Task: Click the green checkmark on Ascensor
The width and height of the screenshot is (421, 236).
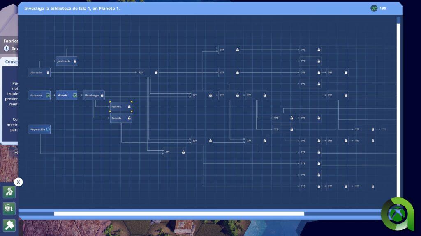Action: tap(48, 95)
